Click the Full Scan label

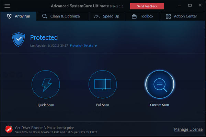coord(103,105)
